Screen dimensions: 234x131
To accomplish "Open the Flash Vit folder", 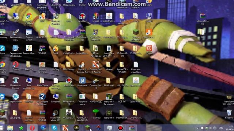I will click(x=29, y=66).
